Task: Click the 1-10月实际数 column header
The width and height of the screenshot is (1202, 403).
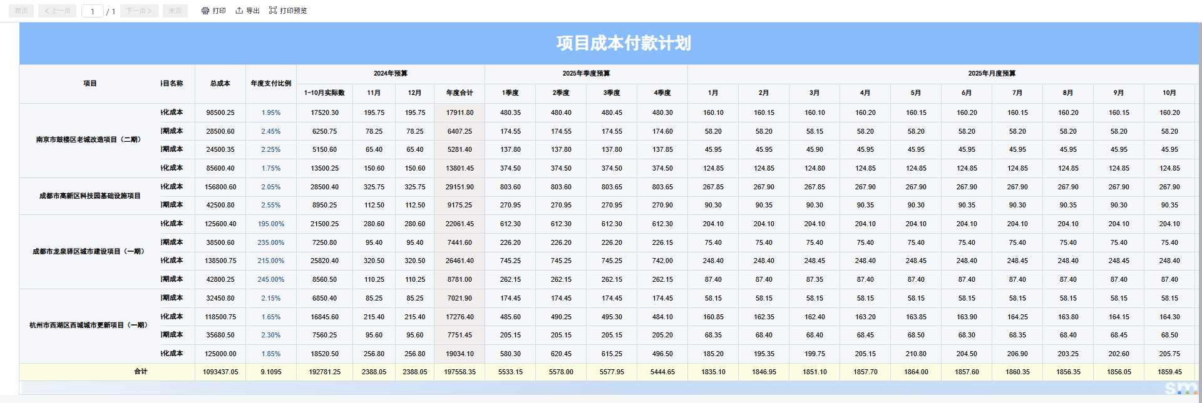Action: coord(324,93)
